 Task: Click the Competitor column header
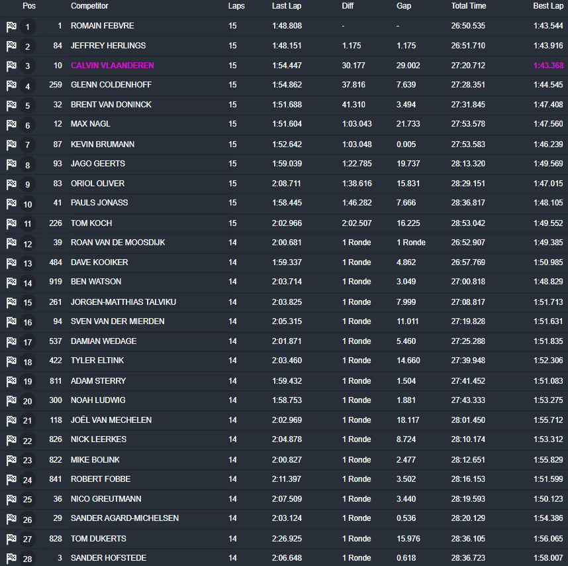[x=89, y=7]
